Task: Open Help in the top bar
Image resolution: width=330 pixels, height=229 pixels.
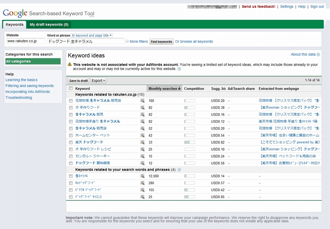Action: click(x=302, y=7)
